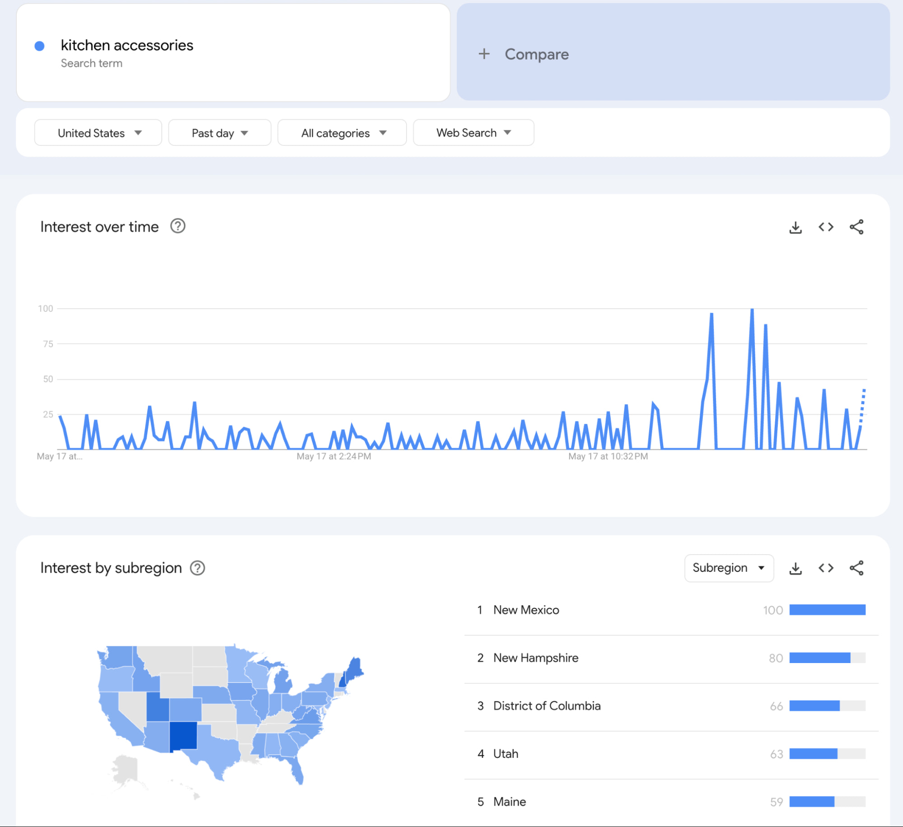Download the Interest by subregion data
Viewport: 903px width, 827px height.
tap(795, 568)
